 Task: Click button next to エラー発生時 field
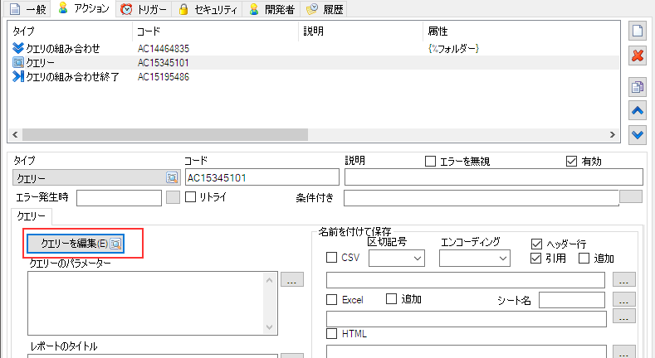pos(173,197)
